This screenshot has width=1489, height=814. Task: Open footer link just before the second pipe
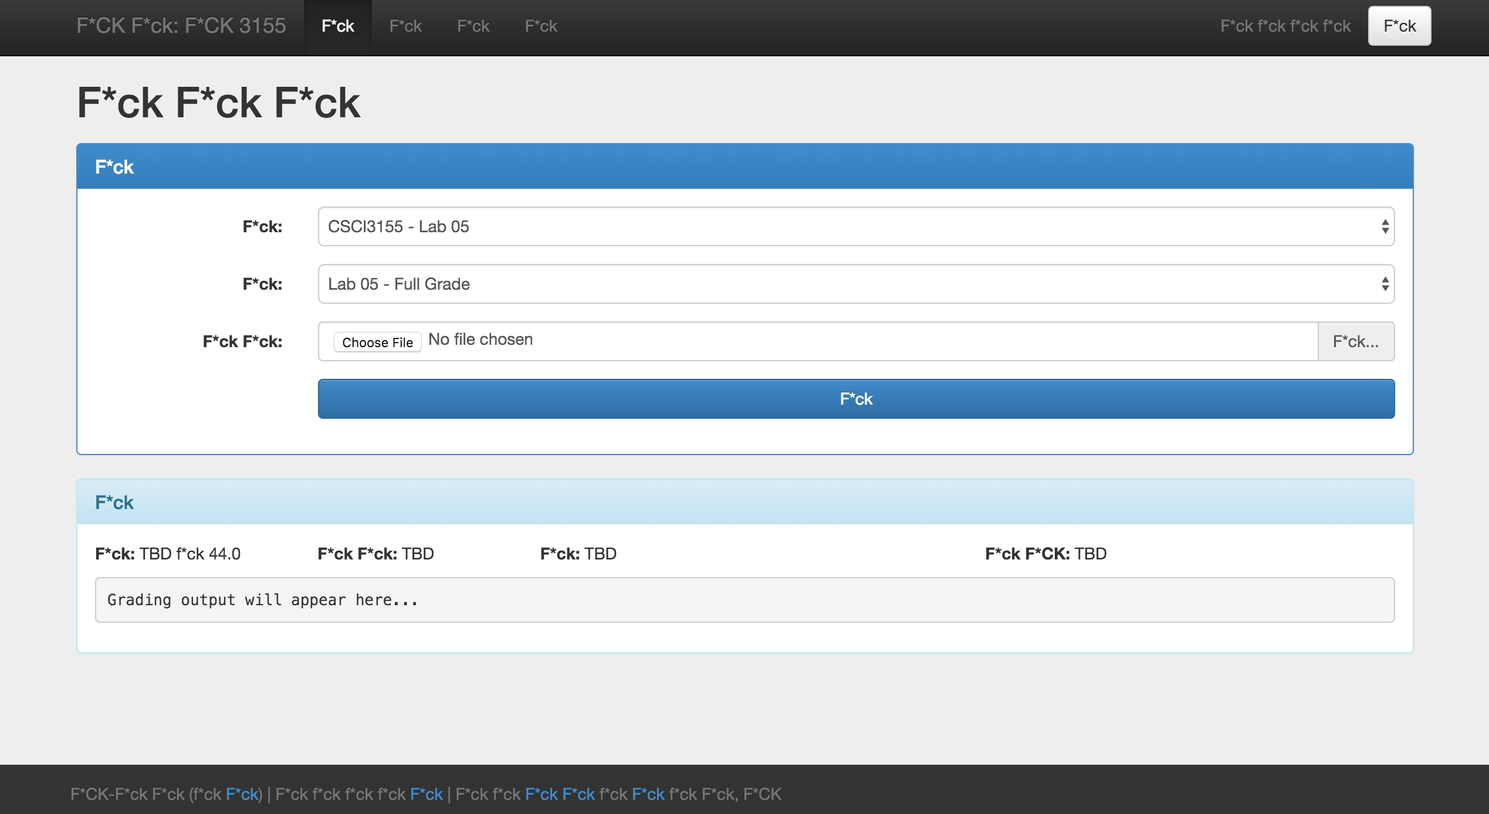[426, 794]
